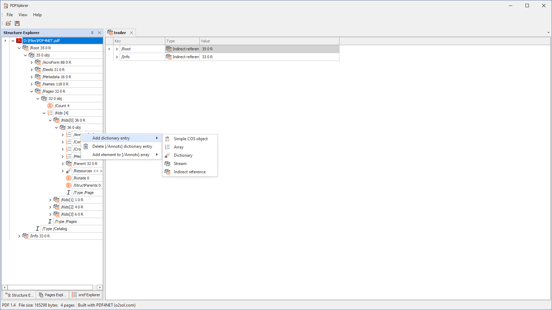Switch to the xref Explorer tab
This screenshot has width=552, height=310.
[x=86, y=295]
